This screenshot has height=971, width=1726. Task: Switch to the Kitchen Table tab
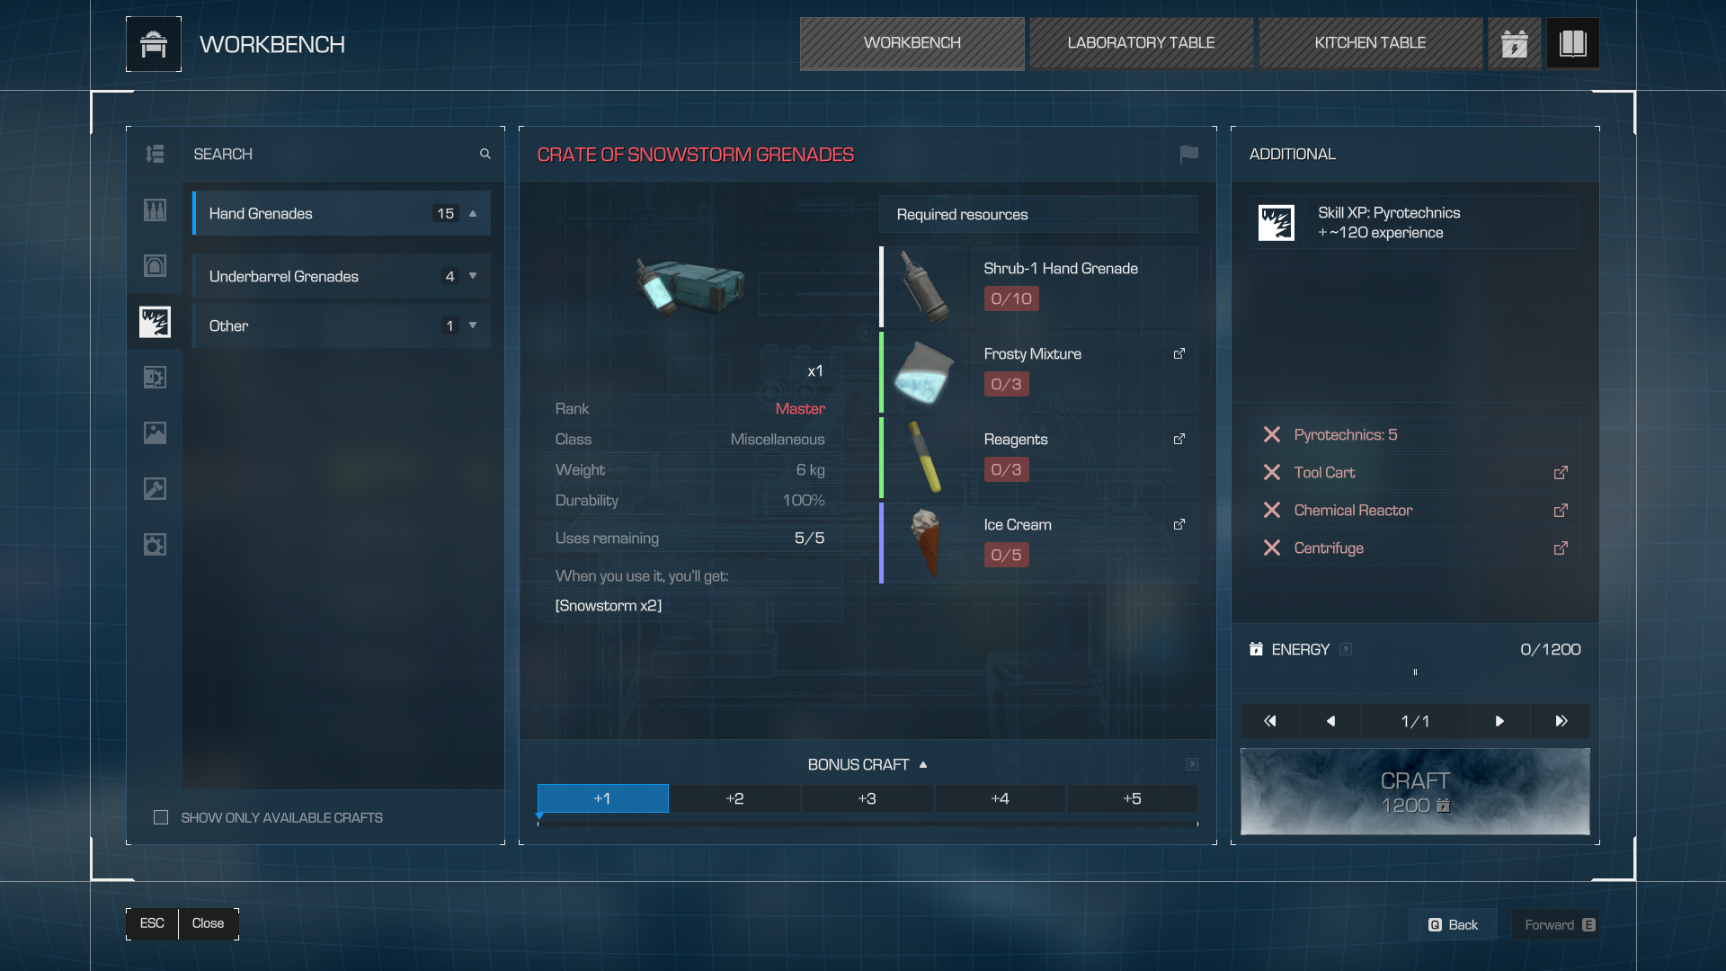pos(1370,43)
